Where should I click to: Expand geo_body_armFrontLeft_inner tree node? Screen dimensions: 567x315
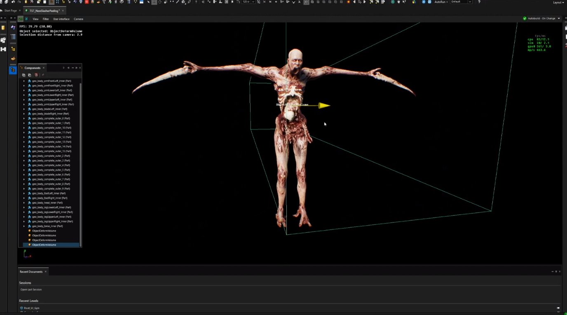[24, 81]
